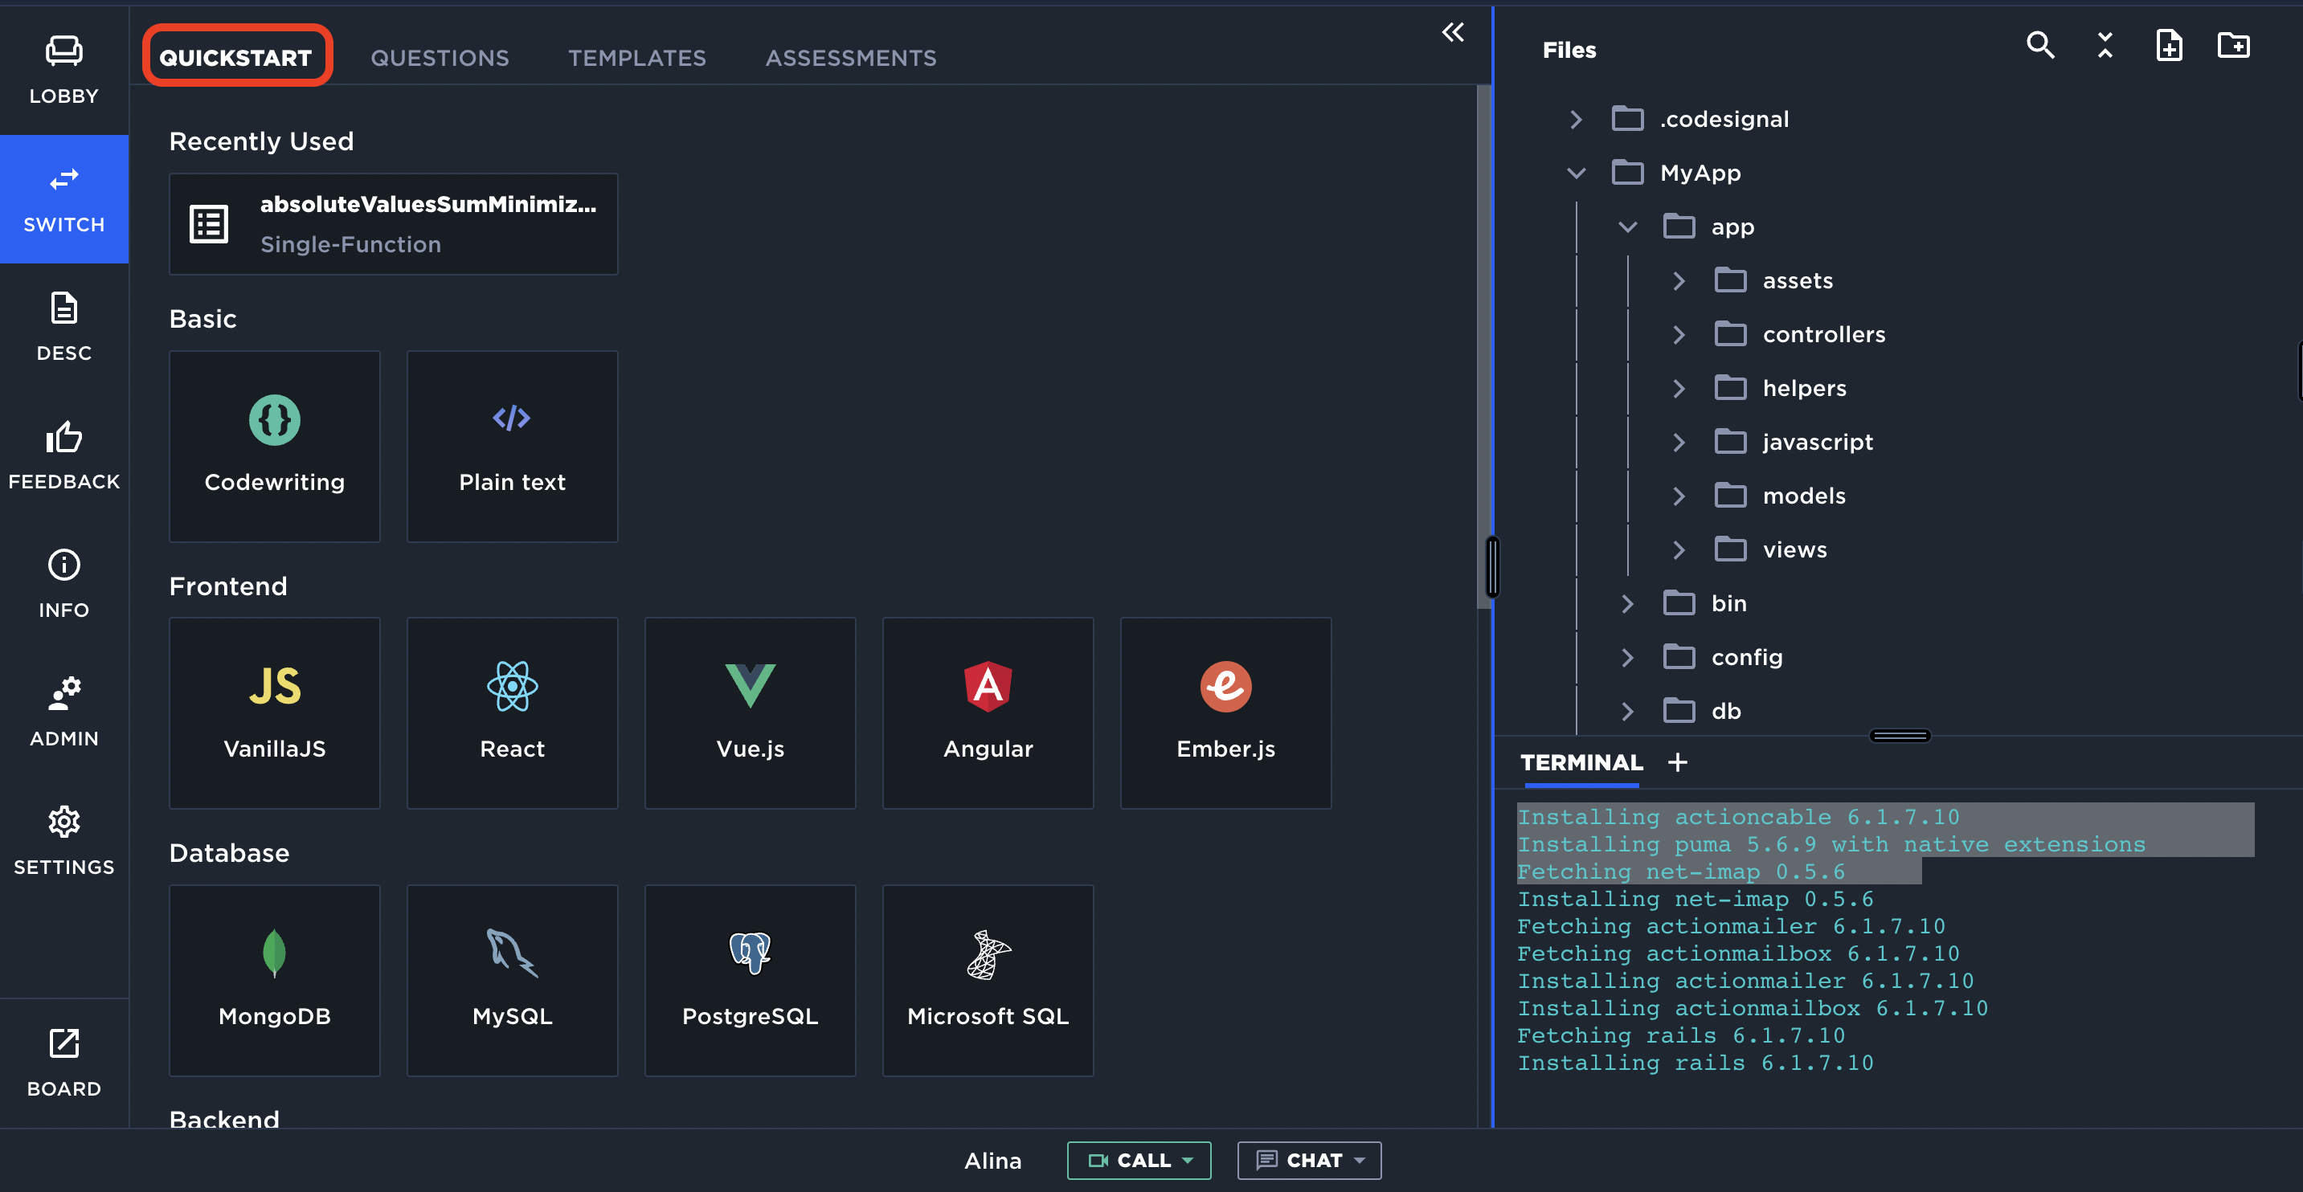Expand the assets folder chevron
This screenshot has height=1192, width=2303.
point(1679,280)
